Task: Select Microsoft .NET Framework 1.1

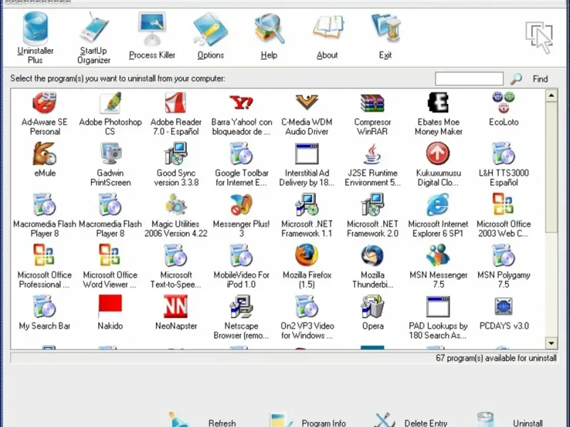Action: click(x=307, y=216)
